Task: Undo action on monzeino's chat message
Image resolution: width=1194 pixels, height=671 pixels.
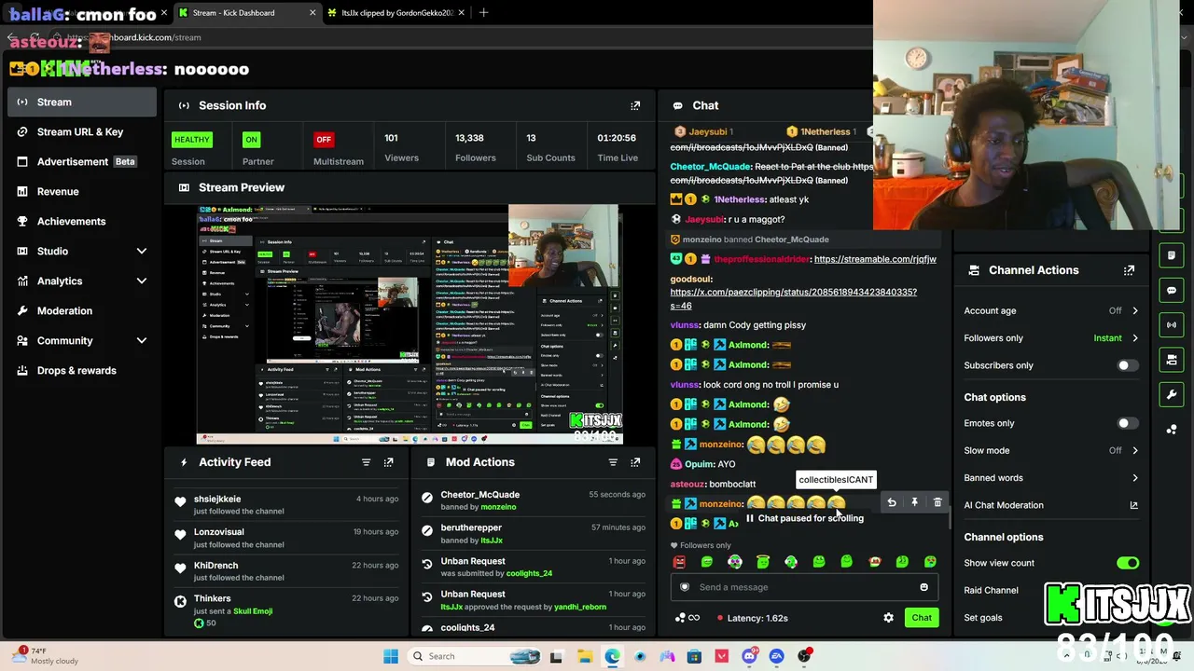Action: coord(892,502)
